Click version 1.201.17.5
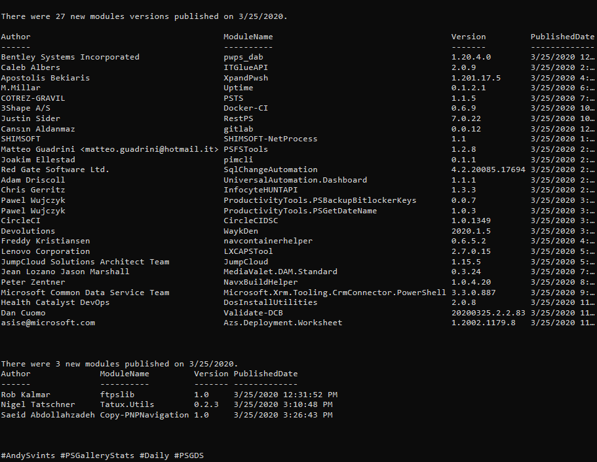This screenshot has width=597, height=462. (x=476, y=78)
